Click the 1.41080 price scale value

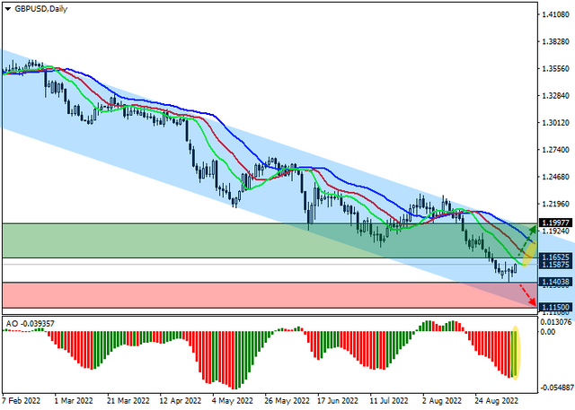[555, 14]
